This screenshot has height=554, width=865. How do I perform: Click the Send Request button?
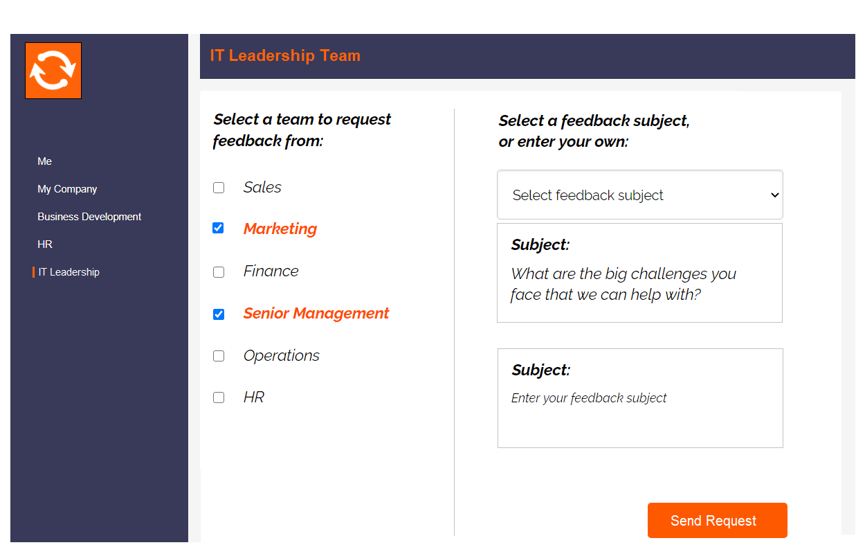(718, 520)
